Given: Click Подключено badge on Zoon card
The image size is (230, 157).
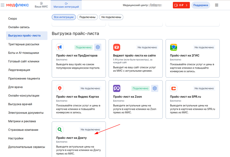Looking at the screenshot, I should tap(141, 88).
